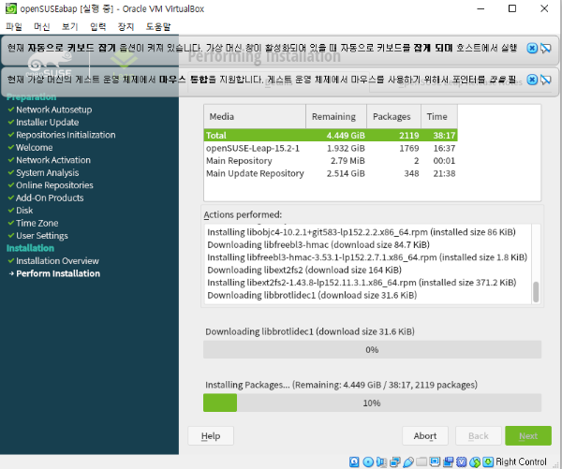Click Network Activation step
This screenshot has width=562, height=469.
[53, 160]
